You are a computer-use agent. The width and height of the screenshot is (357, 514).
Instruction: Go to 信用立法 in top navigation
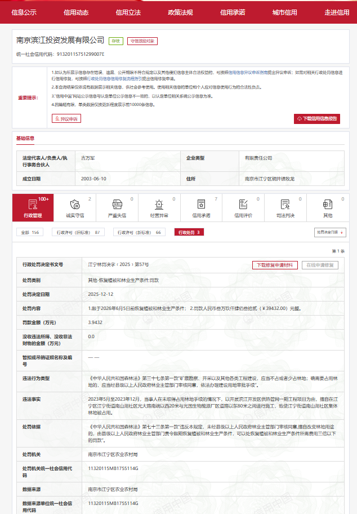pyautogui.click(x=128, y=12)
